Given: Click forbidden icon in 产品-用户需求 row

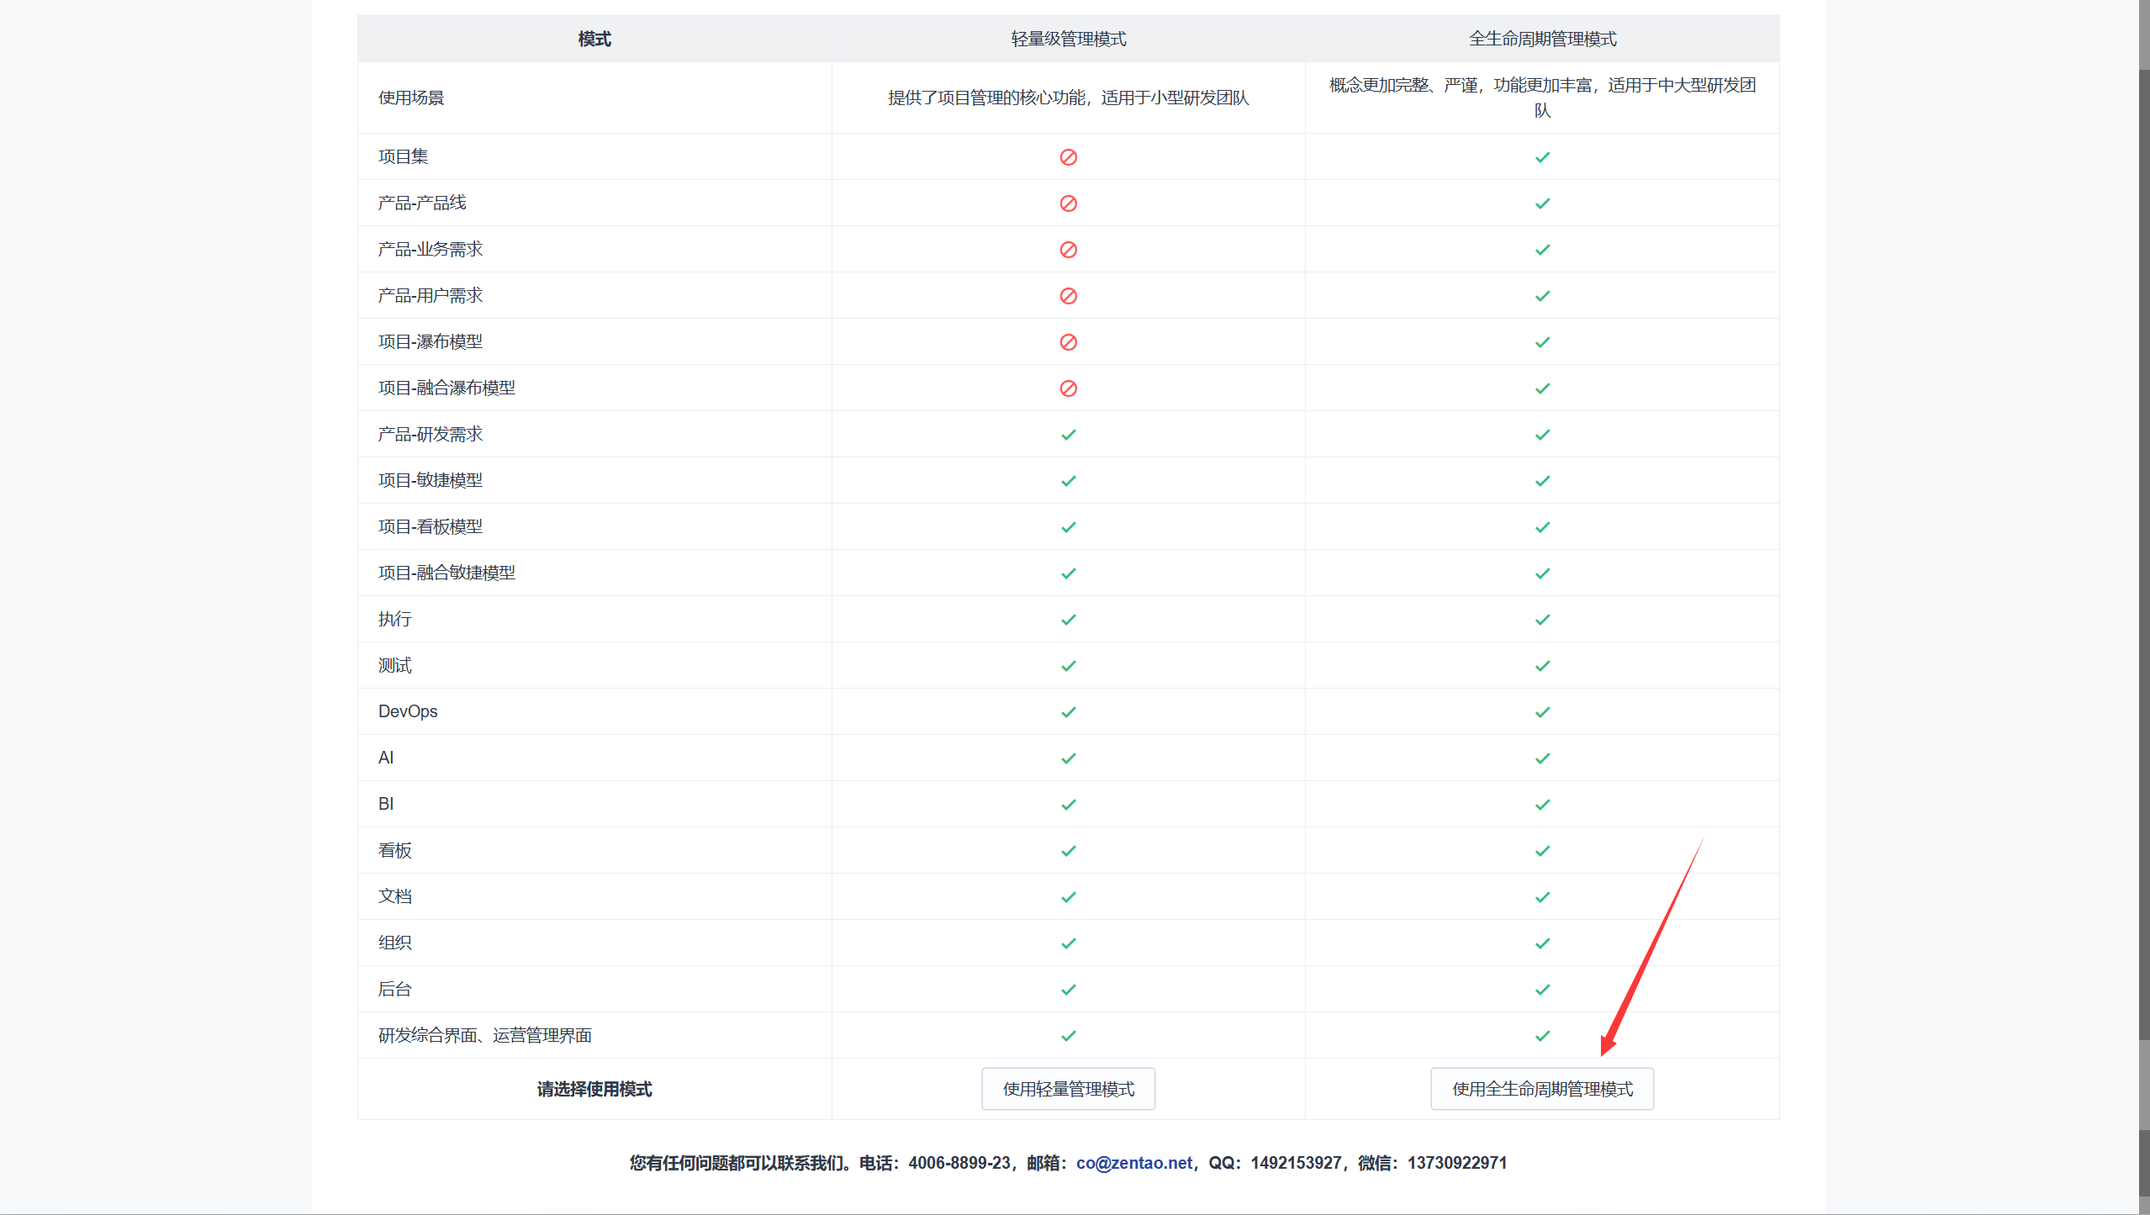Looking at the screenshot, I should [1068, 296].
